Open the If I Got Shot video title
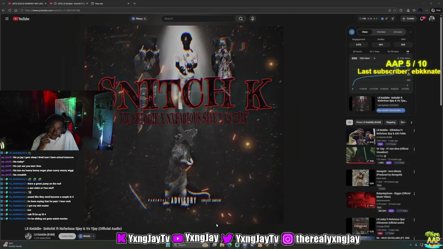Image resolution: width=443 pixels, height=249 pixels. [x=392, y=150]
